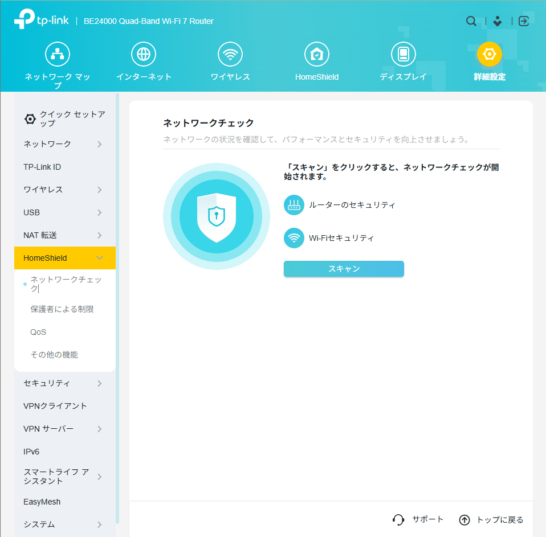Collapse the HomeShield sidebar section chevron
The width and height of the screenshot is (546, 537).
pos(100,258)
